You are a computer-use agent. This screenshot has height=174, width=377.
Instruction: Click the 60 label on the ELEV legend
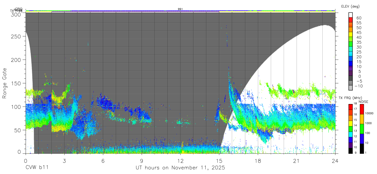coord(359,18)
